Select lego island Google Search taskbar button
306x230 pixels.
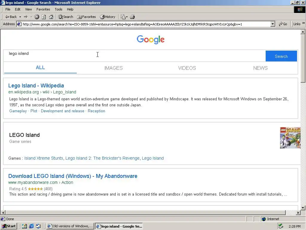(119, 226)
